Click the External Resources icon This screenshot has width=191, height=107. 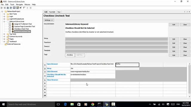pos(6,44)
